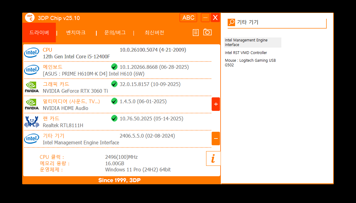Take a screenshot with the camera icon
Viewport: 356px width, 203px height.
[x=207, y=32]
